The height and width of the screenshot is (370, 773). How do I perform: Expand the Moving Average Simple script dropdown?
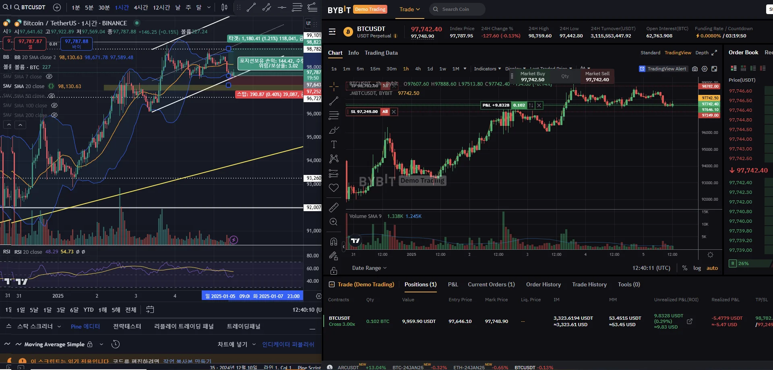click(101, 344)
